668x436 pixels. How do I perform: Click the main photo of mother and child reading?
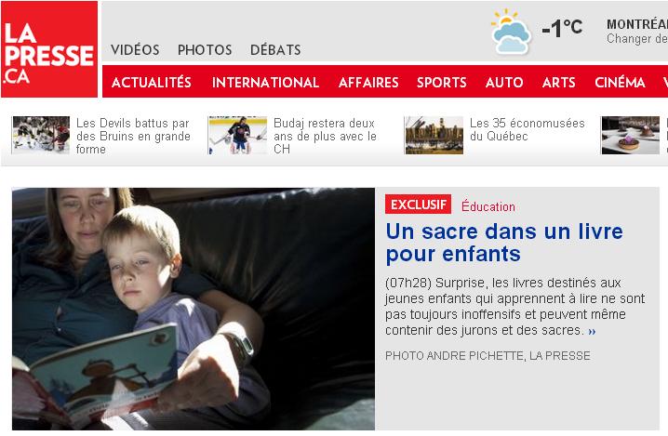tap(194, 309)
